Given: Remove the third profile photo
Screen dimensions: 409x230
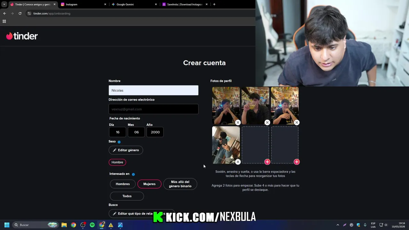Looking at the screenshot, I should pyautogui.click(x=297, y=122).
